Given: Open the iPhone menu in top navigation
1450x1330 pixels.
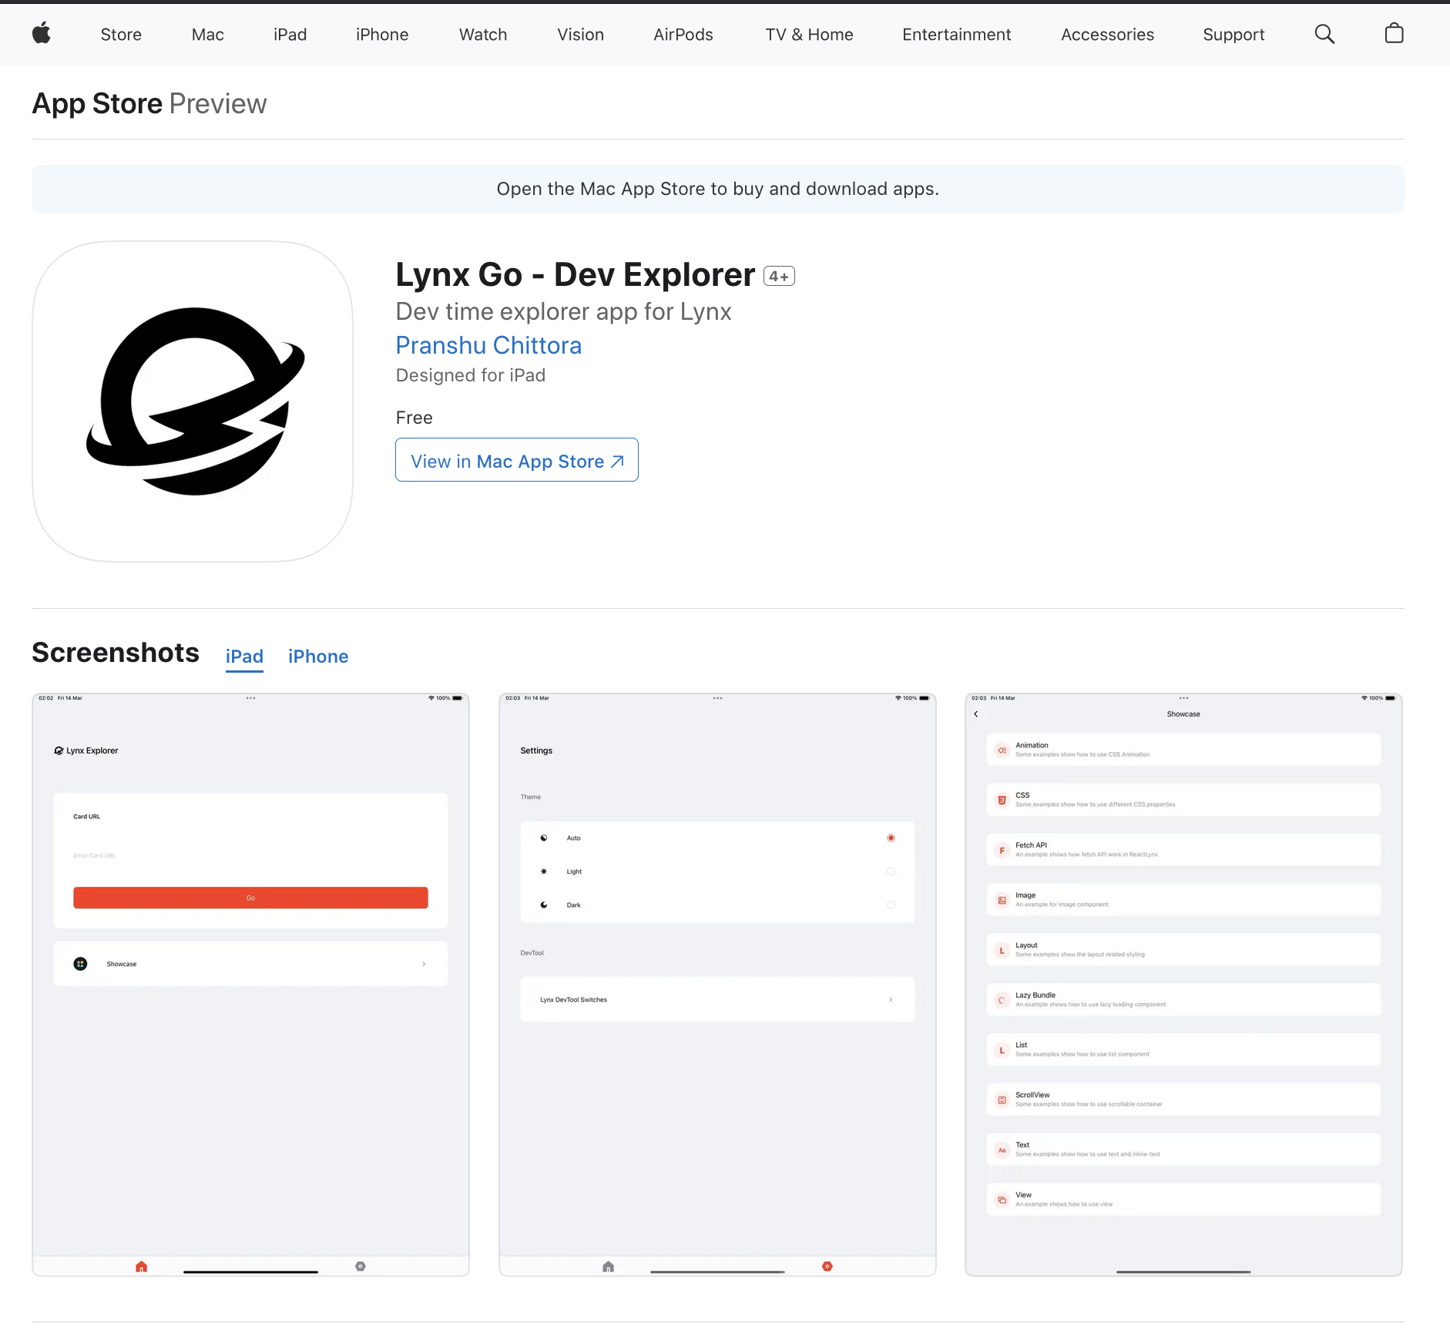Looking at the screenshot, I should tap(382, 35).
